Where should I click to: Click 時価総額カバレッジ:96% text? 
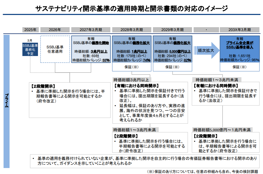tap(240, 60)
